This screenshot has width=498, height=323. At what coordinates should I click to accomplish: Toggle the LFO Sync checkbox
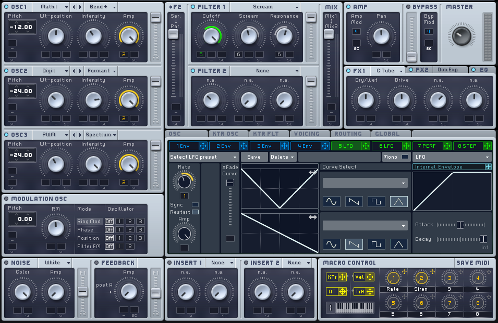[x=195, y=204]
